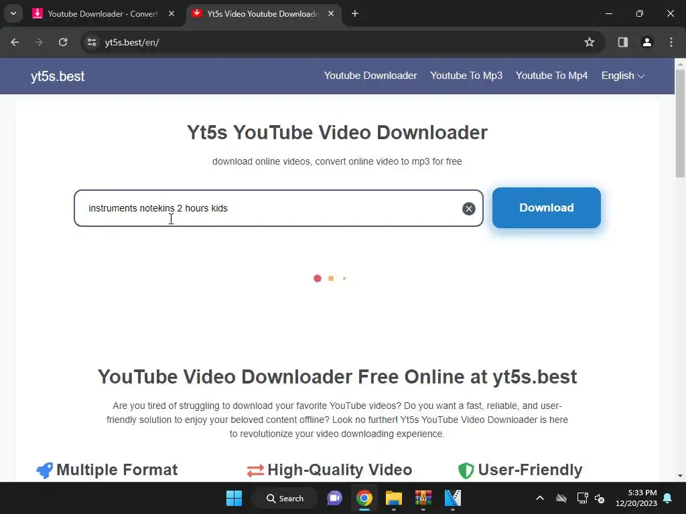The image size is (686, 514).
Task: Open the Windows Start menu
Action: click(x=234, y=498)
